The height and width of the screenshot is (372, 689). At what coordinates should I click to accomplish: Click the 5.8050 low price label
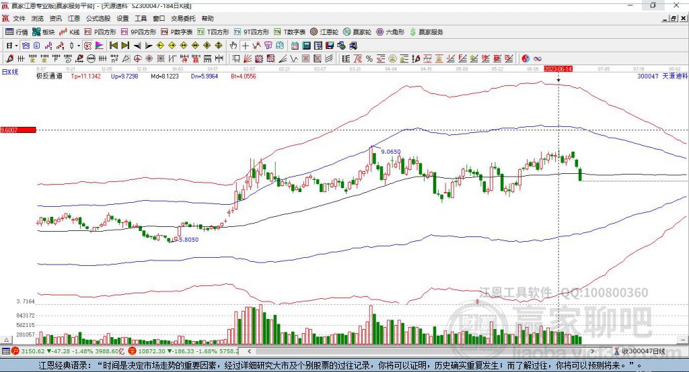tap(188, 240)
